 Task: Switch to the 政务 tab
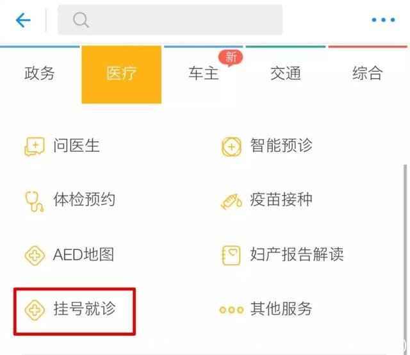(x=40, y=74)
